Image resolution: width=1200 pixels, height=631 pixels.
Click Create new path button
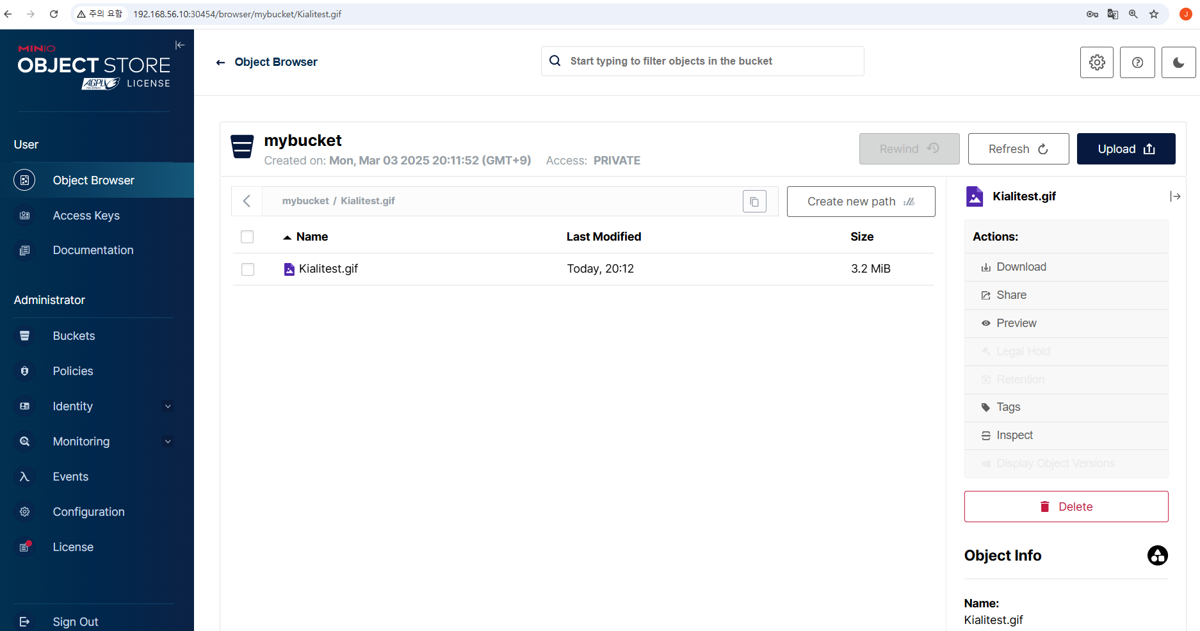pyautogui.click(x=861, y=202)
